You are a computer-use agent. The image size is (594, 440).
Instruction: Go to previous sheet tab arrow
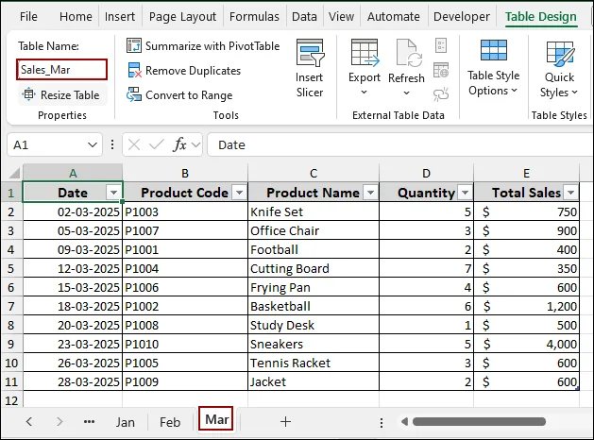pos(28,421)
